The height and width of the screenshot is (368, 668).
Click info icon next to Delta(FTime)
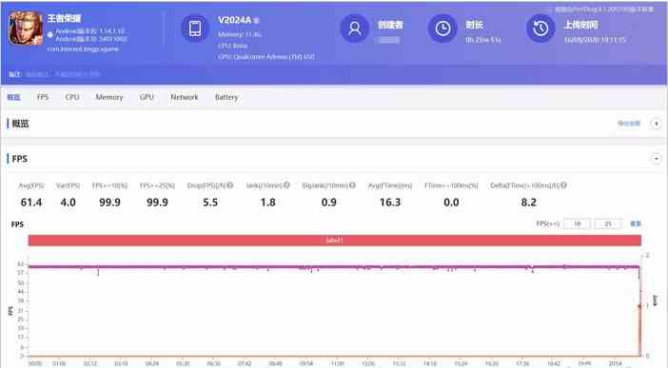[563, 185]
